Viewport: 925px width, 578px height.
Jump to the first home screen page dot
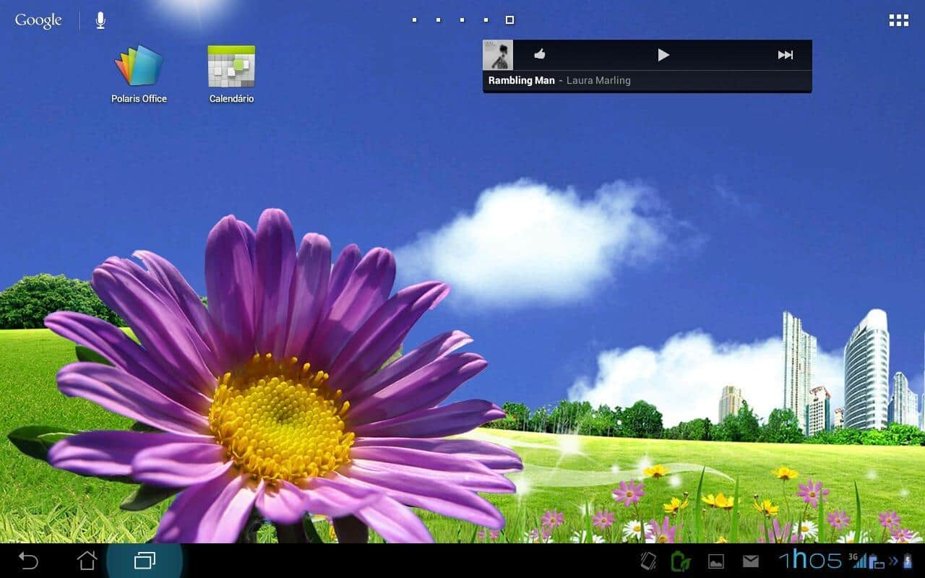(414, 20)
